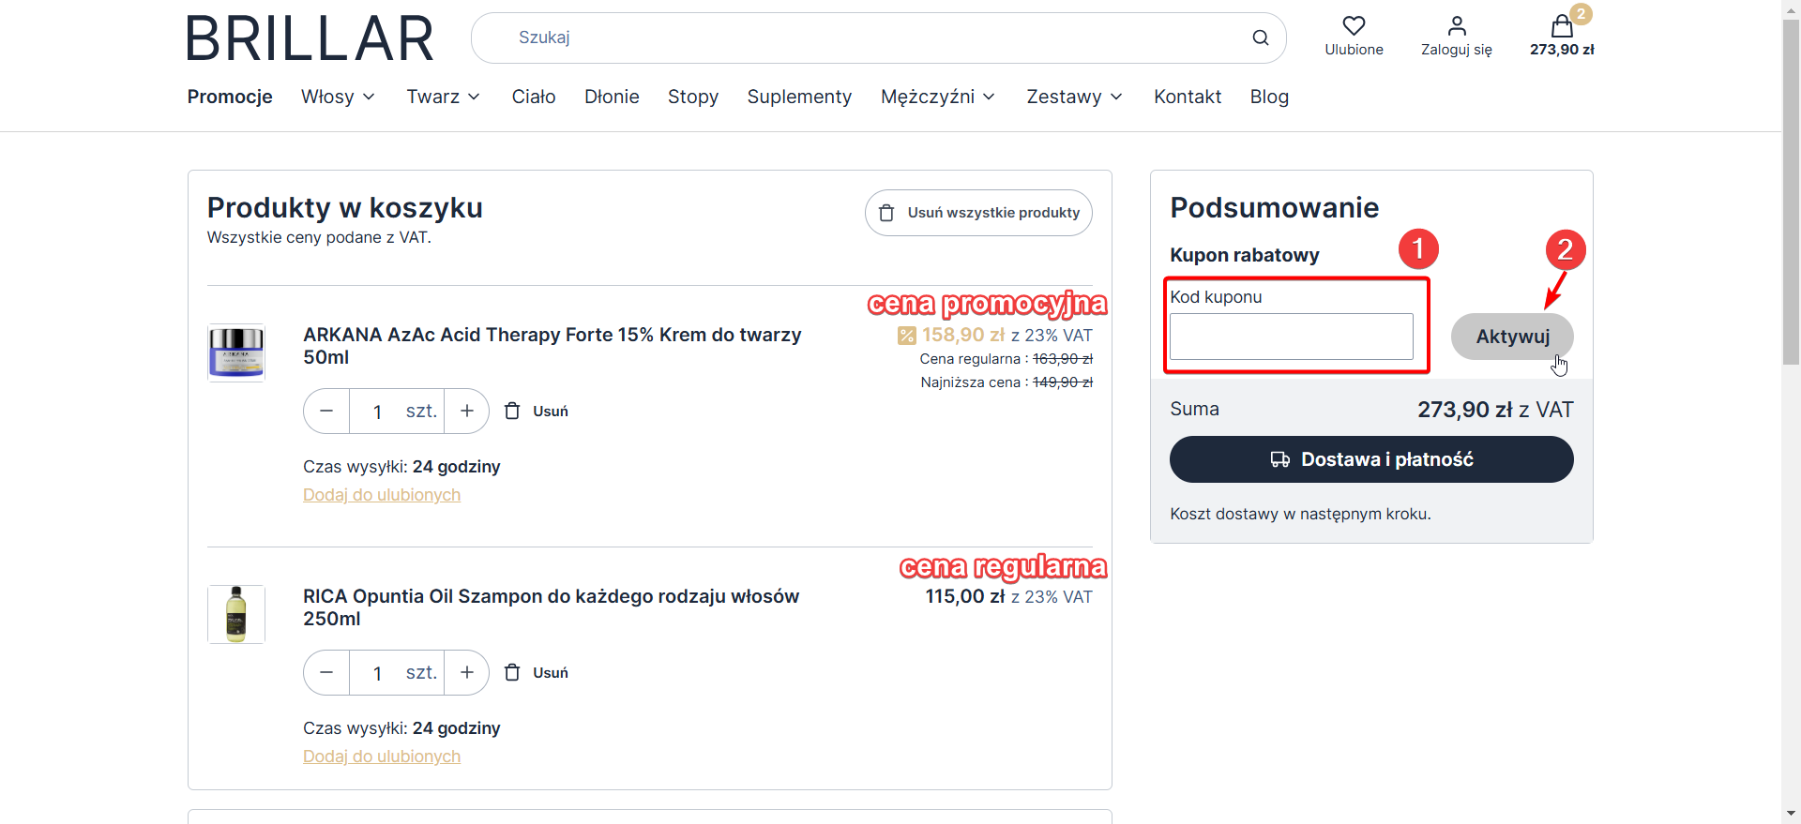
Task: Open the Kontakt page
Action: coord(1188,97)
